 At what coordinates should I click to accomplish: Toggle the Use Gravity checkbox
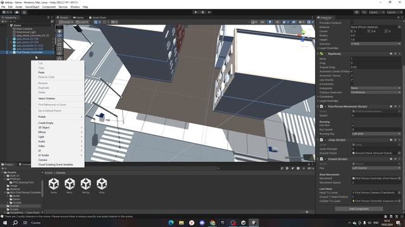tap(352, 80)
